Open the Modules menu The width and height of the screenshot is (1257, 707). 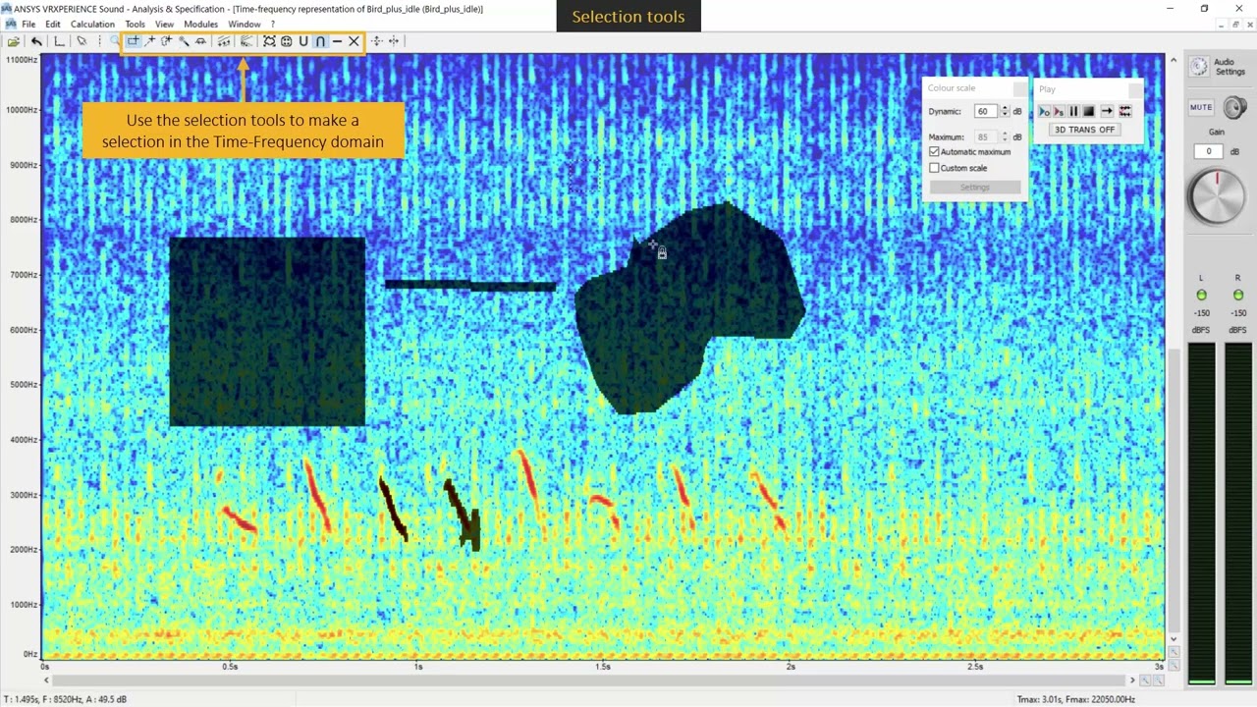(x=200, y=25)
